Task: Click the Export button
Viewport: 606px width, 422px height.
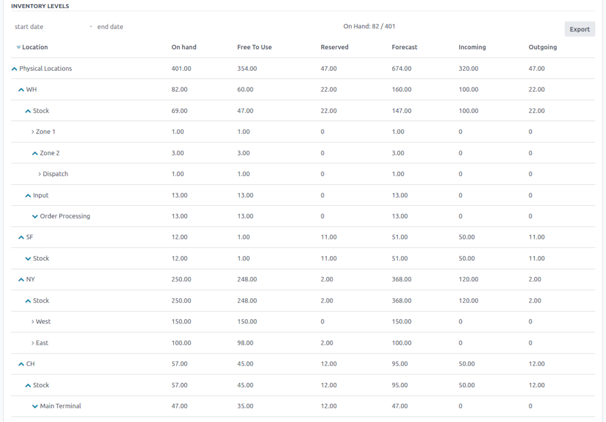Action: tap(579, 29)
